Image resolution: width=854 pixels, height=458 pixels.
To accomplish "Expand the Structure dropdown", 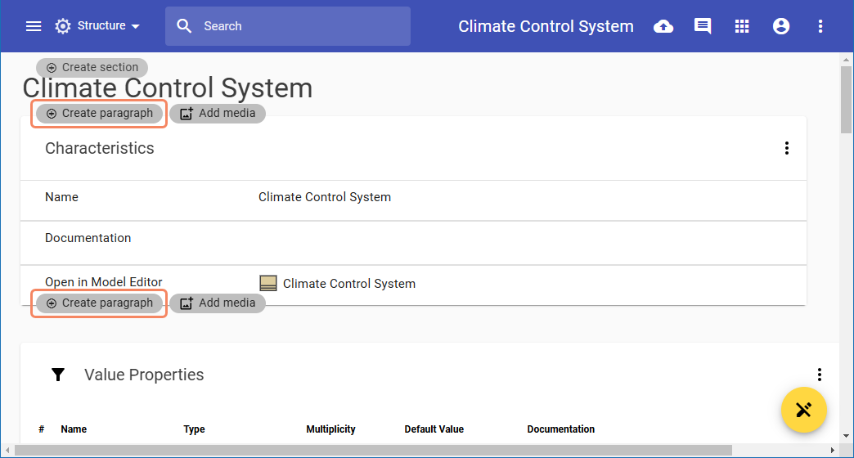I will click(x=98, y=26).
